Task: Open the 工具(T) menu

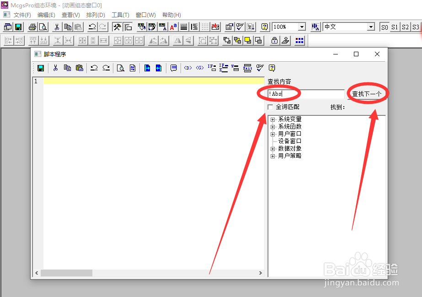Action: 120,15
